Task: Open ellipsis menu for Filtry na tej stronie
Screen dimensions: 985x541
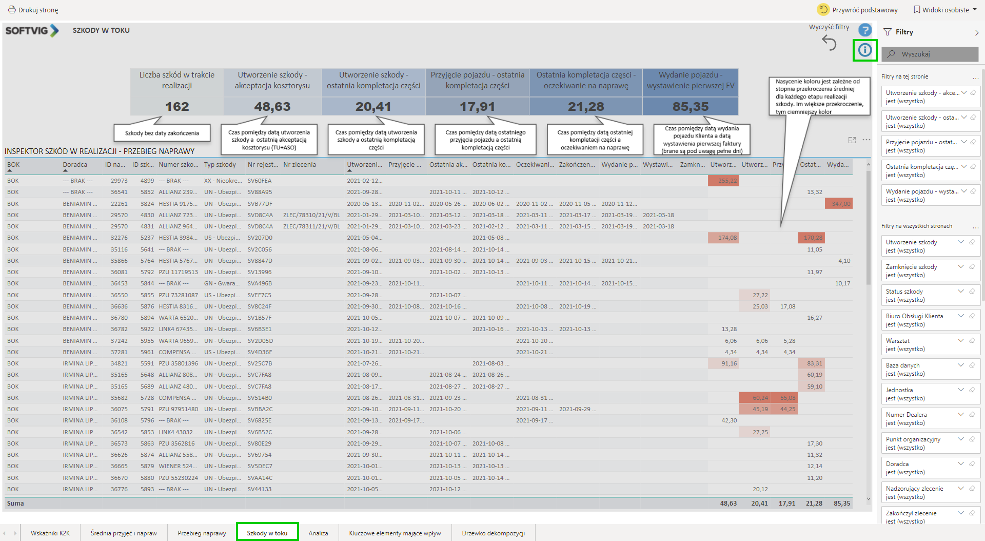Action: [975, 78]
